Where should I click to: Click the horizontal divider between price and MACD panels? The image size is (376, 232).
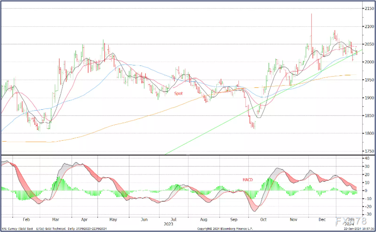[182, 155]
